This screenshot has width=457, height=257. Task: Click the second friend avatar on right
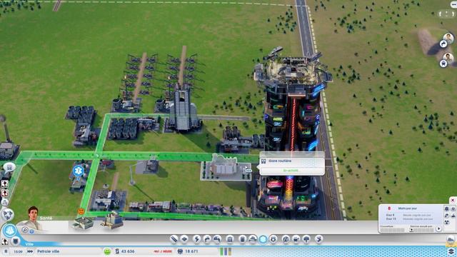tap(448, 58)
